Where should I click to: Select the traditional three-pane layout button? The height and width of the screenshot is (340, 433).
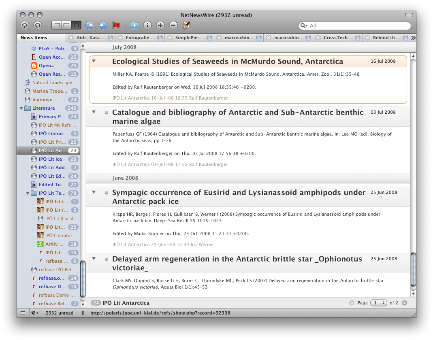click(57, 25)
